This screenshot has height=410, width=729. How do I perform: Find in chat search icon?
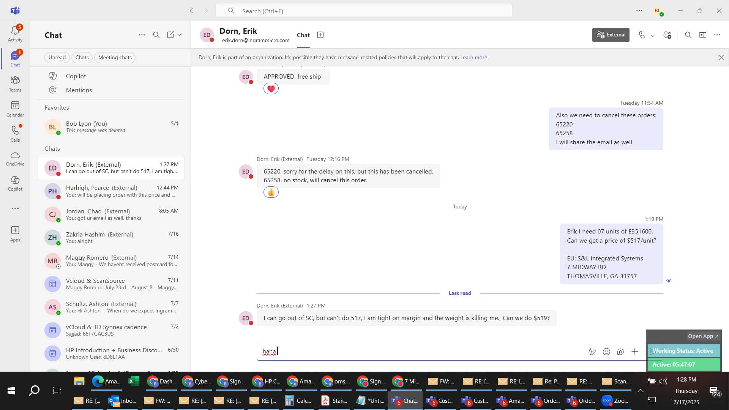click(688, 35)
